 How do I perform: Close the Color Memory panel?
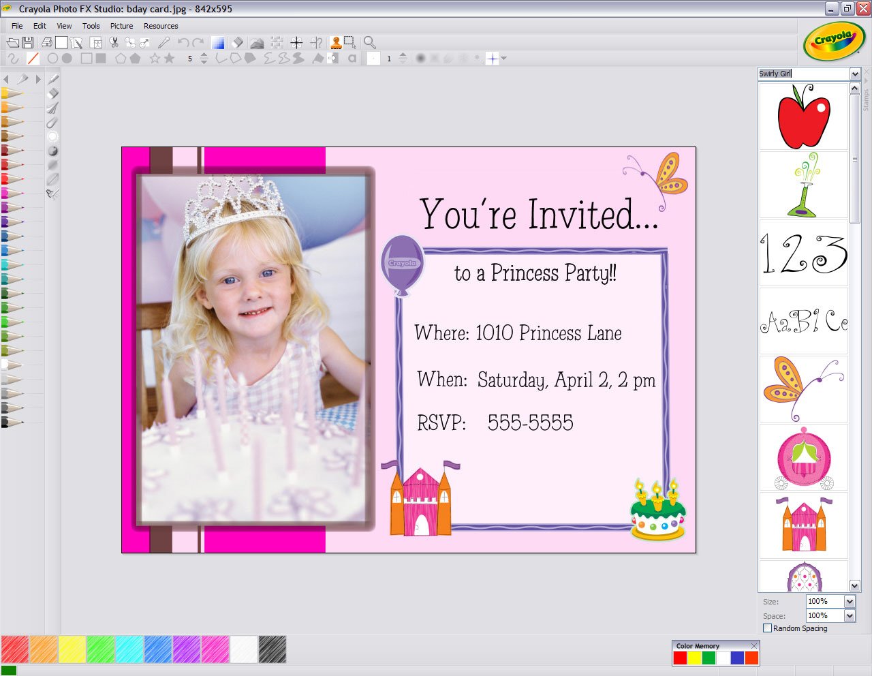[x=753, y=645]
